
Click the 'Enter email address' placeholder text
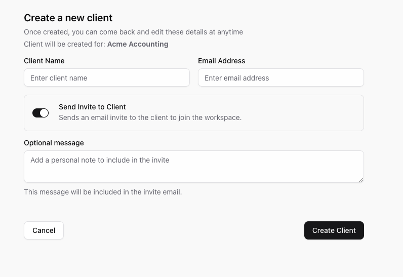pyautogui.click(x=237, y=78)
